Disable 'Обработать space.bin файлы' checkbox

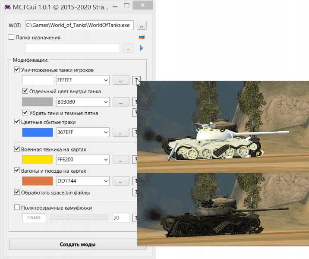(x=17, y=192)
